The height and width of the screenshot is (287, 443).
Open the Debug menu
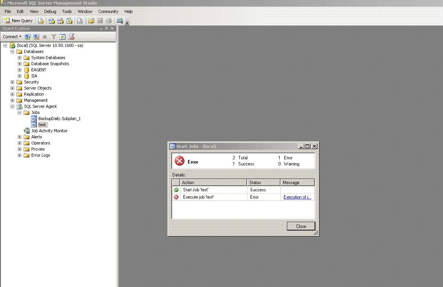[50, 11]
